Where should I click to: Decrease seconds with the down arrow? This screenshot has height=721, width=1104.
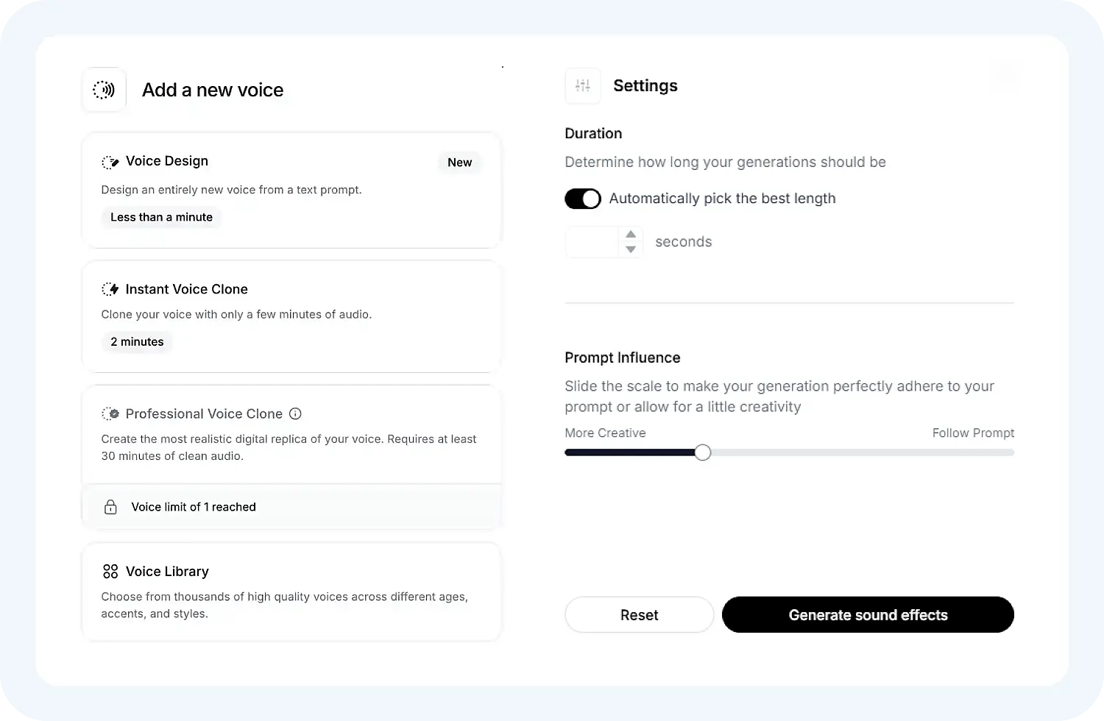[631, 249]
